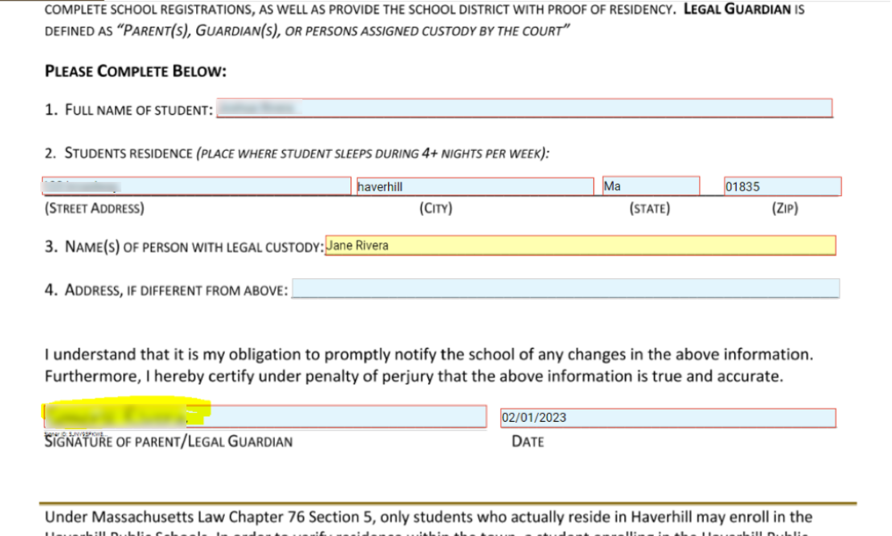This screenshot has width=892, height=536.
Task: Click the Full Name of Student field
Action: tap(524, 108)
